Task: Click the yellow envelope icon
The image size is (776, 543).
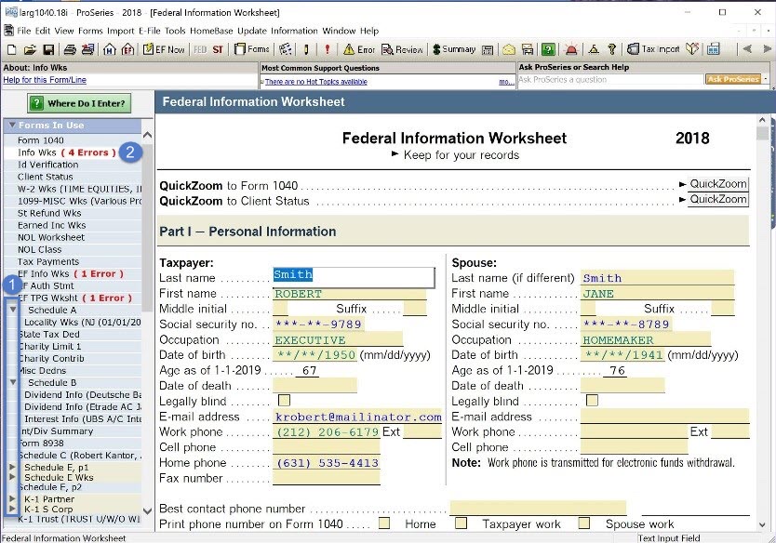Action: coord(509,49)
